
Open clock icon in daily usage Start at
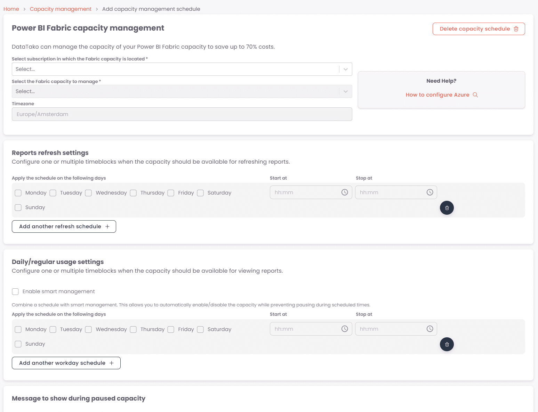tap(345, 329)
